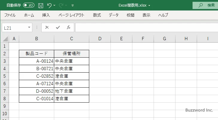Select row 1 header
This screenshot has width=218, height=120.
point(4,46)
